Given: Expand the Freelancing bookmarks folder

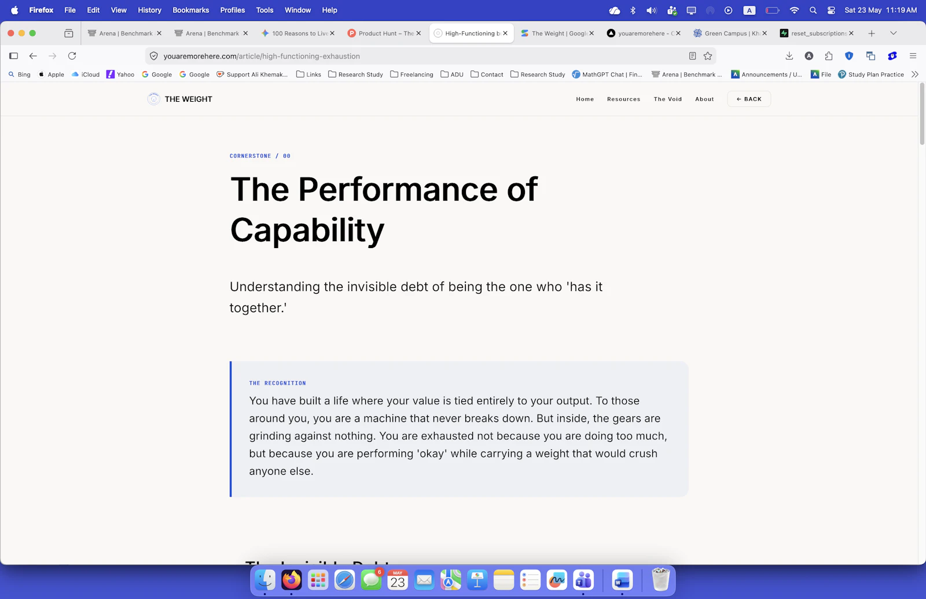Looking at the screenshot, I should point(411,75).
